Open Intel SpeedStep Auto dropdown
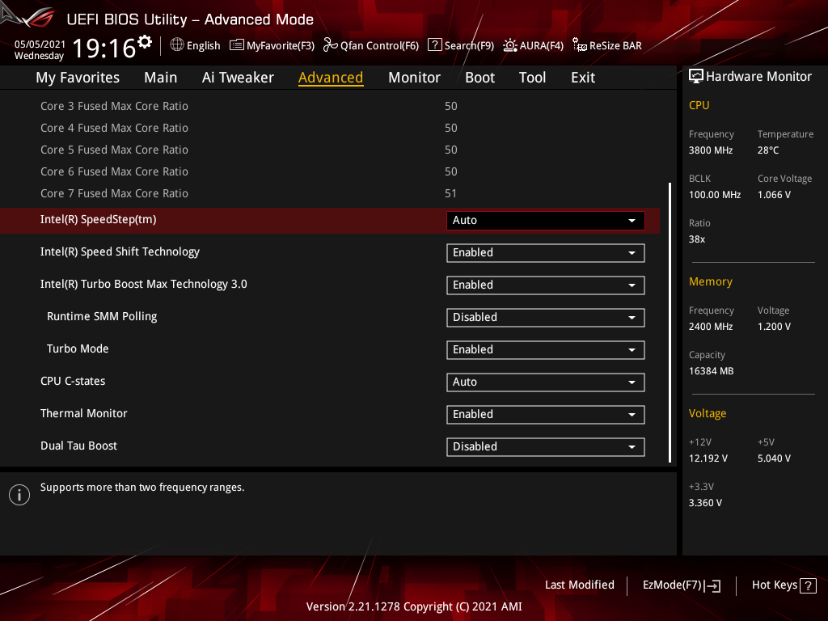This screenshot has height=621, width=828. 546,221
